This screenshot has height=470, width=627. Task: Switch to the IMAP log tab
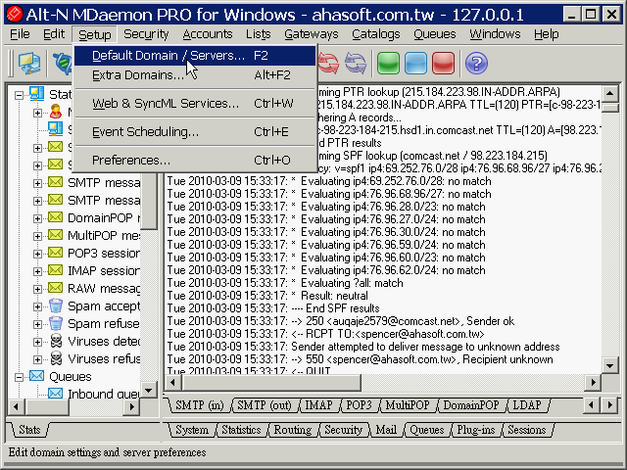pyautogui.click(x=318, y=405)
